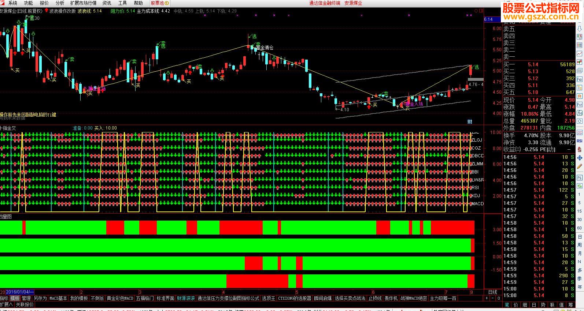This screenshot has height=311, width=584.
Task: Select the 财源滚滚 template
Action: coord(186,299)
